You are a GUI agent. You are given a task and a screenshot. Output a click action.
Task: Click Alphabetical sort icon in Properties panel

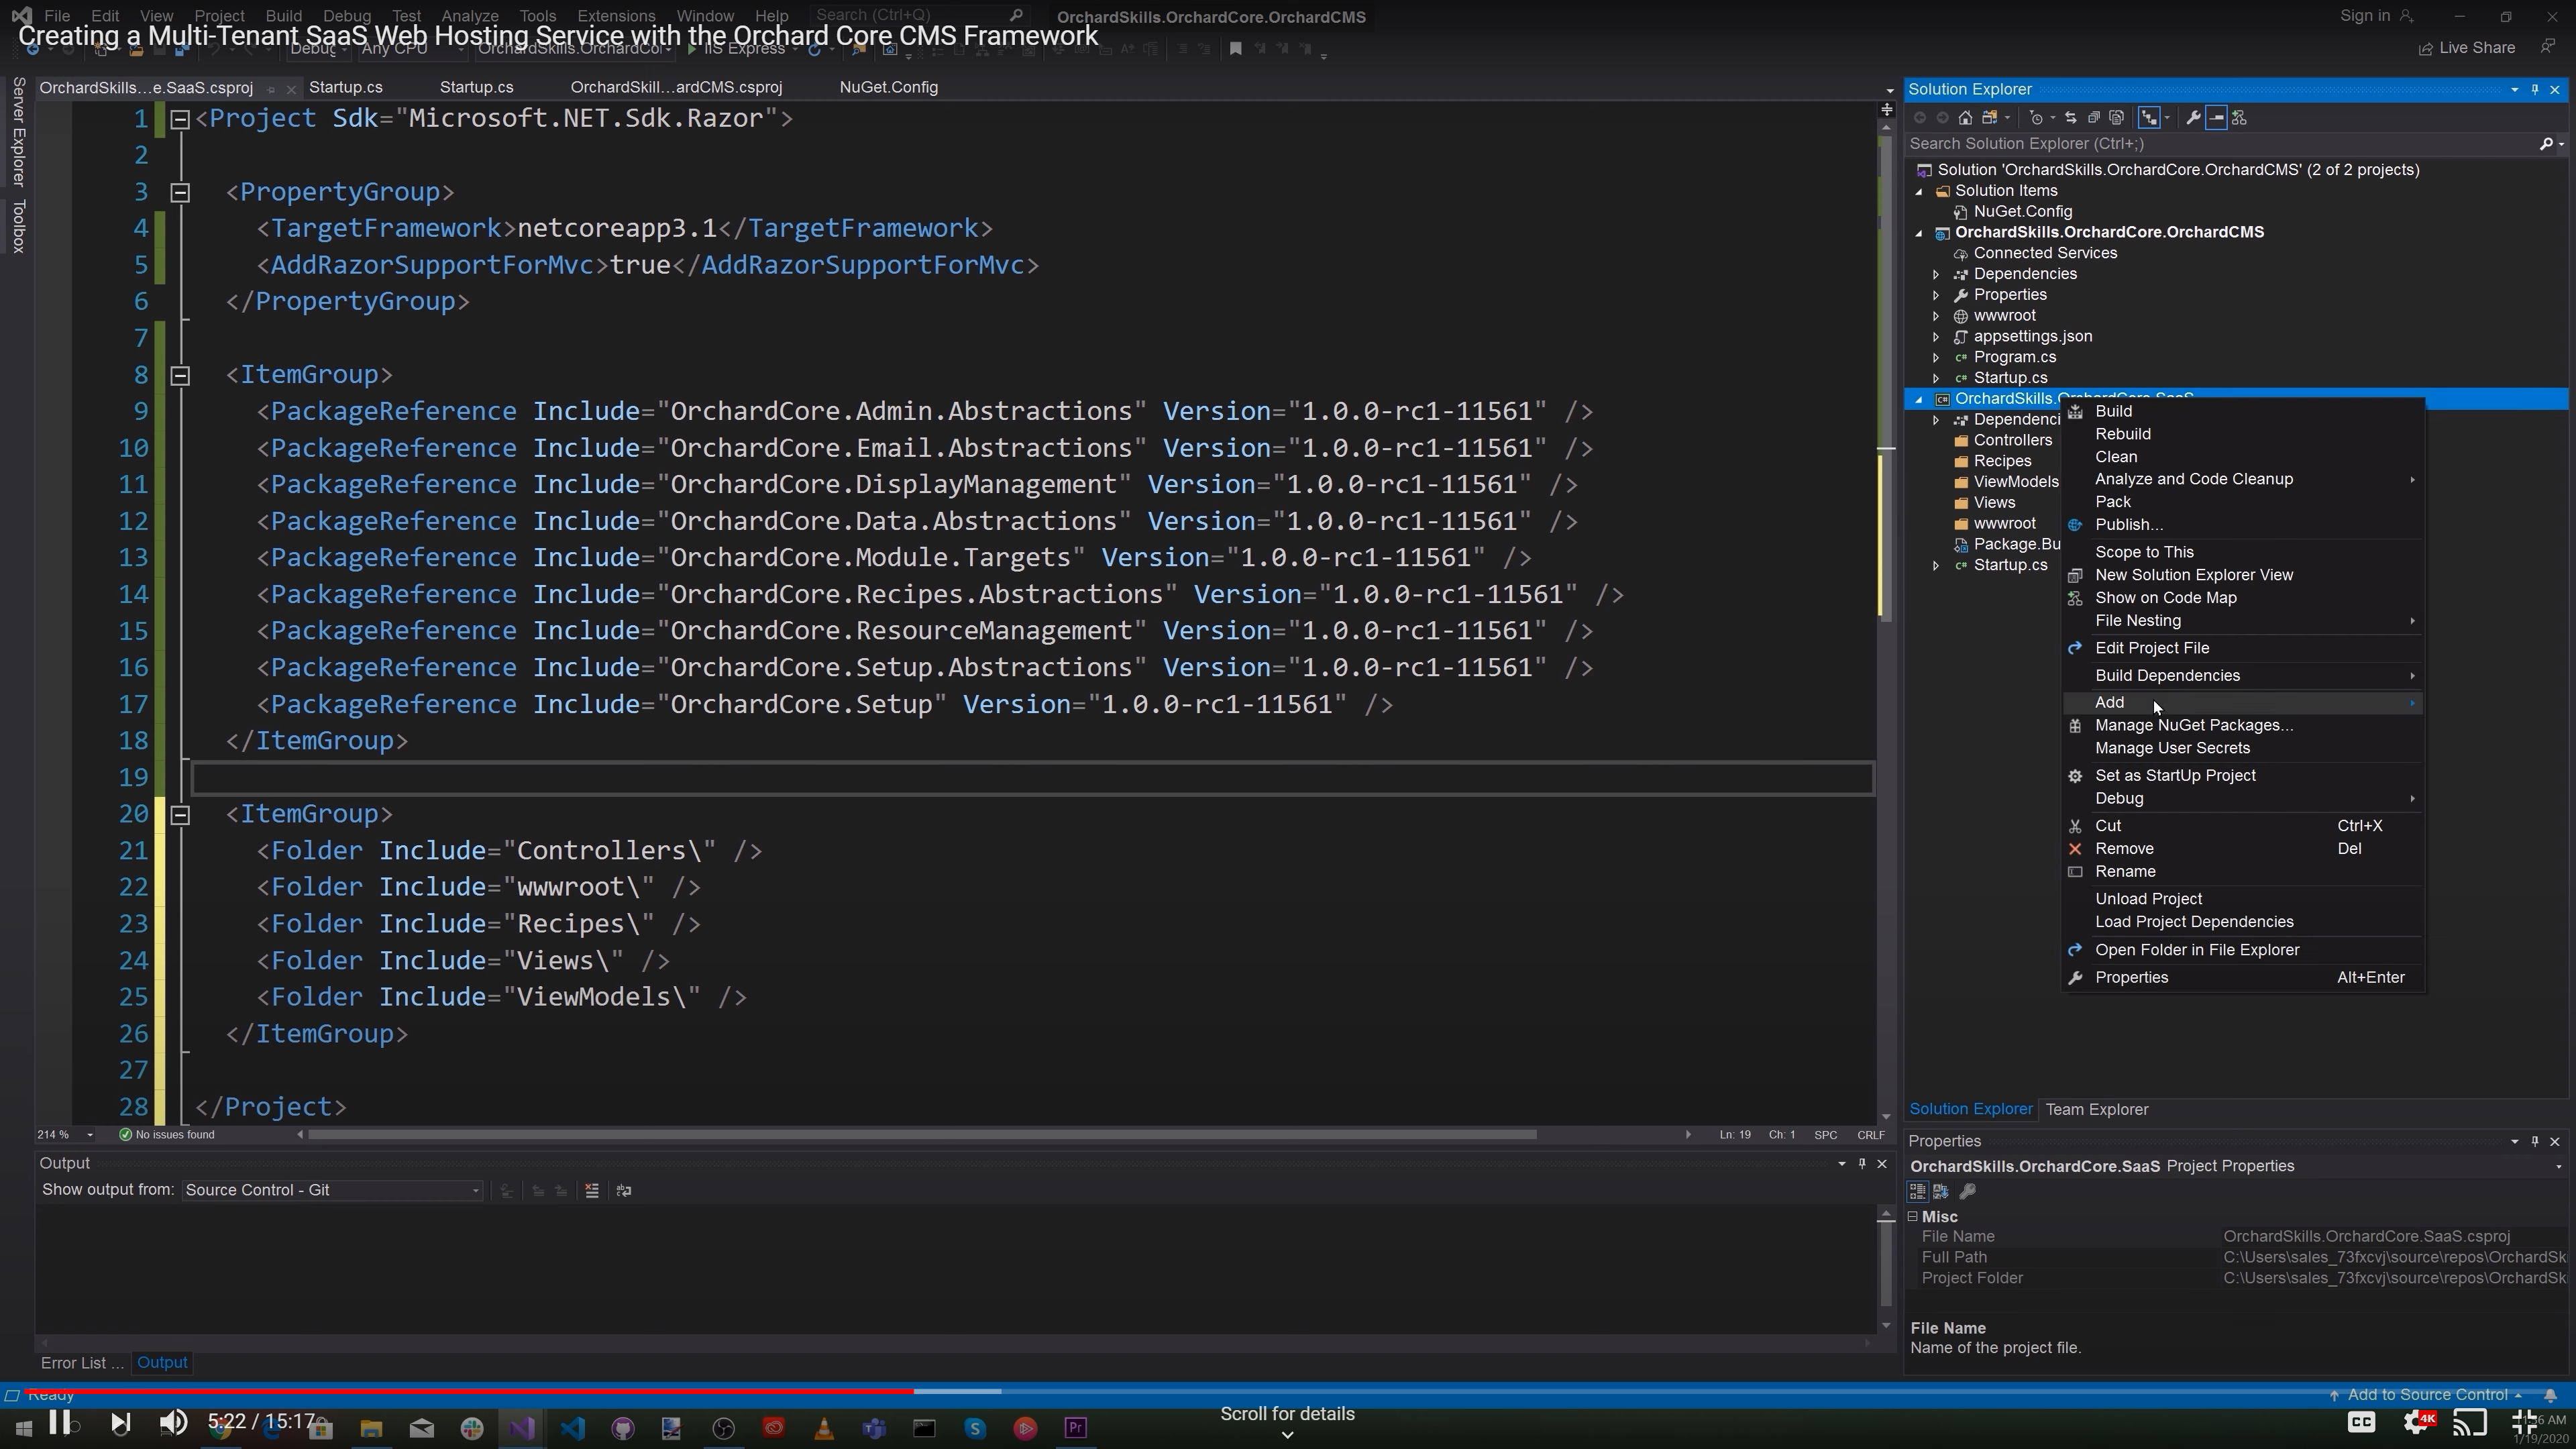[x=1941, y=1191]
